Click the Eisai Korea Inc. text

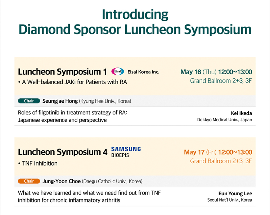point(143,72)
